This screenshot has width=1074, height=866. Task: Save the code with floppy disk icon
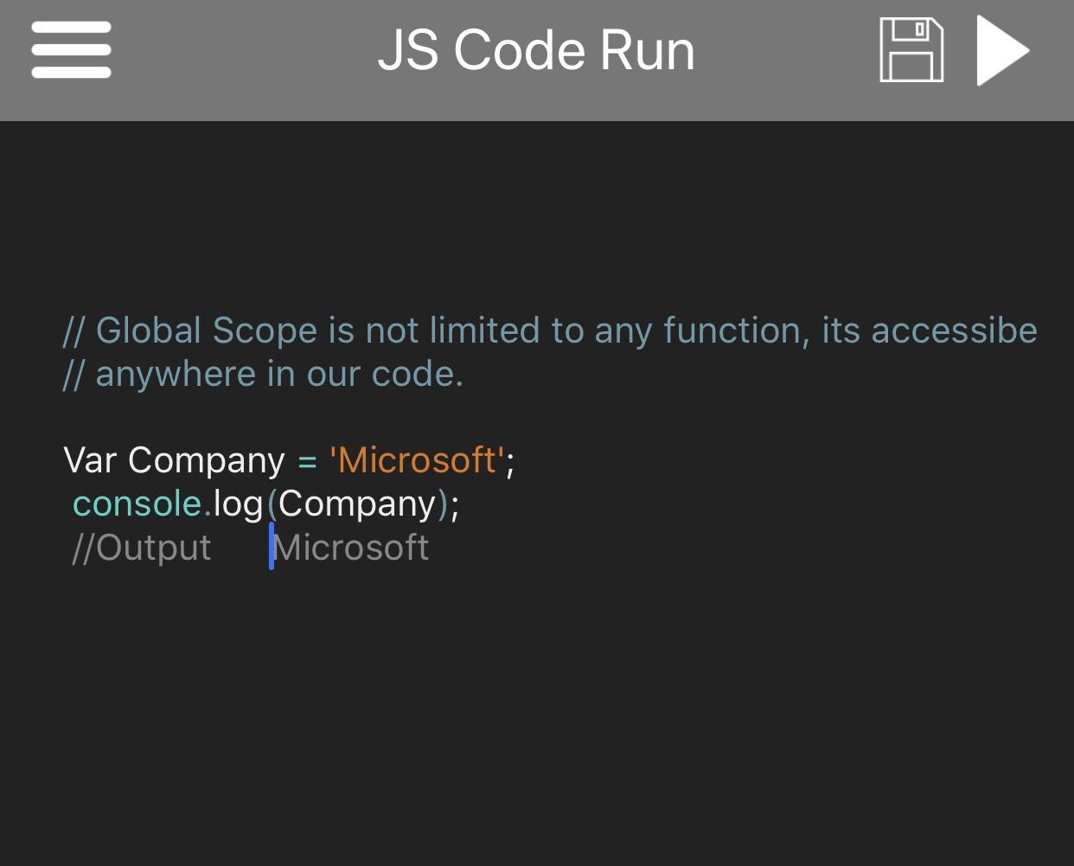911,50
